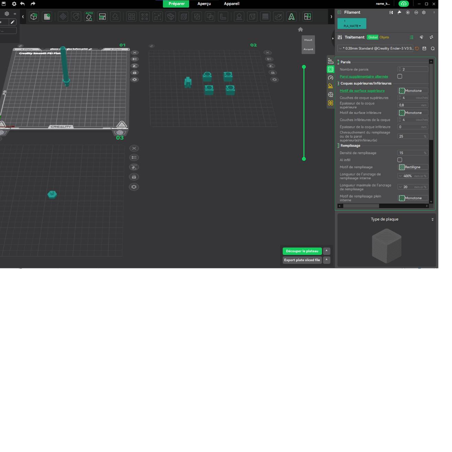Click the Motif de surface supérieure link
This screenshot has width=452, height=452.
[x=362, y=91]
